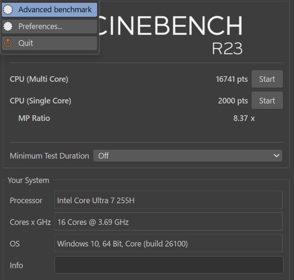Viewport: 294px width, 280px height.
Task: Click the chevron arrow of the Off dropdown
Action: coord(276,156)
